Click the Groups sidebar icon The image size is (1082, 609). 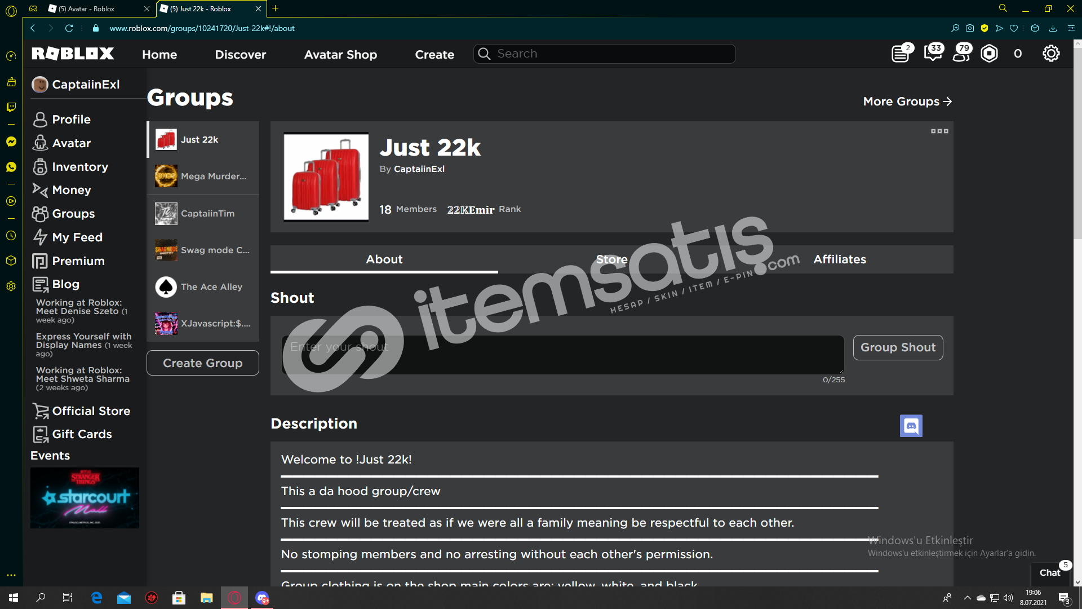(40, 214)
